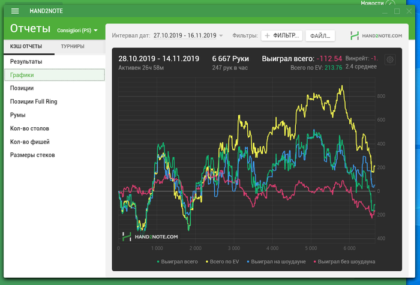Click the Отчеты heading
The height and width of the screenshot is (285, 420).
pos(30,28)
